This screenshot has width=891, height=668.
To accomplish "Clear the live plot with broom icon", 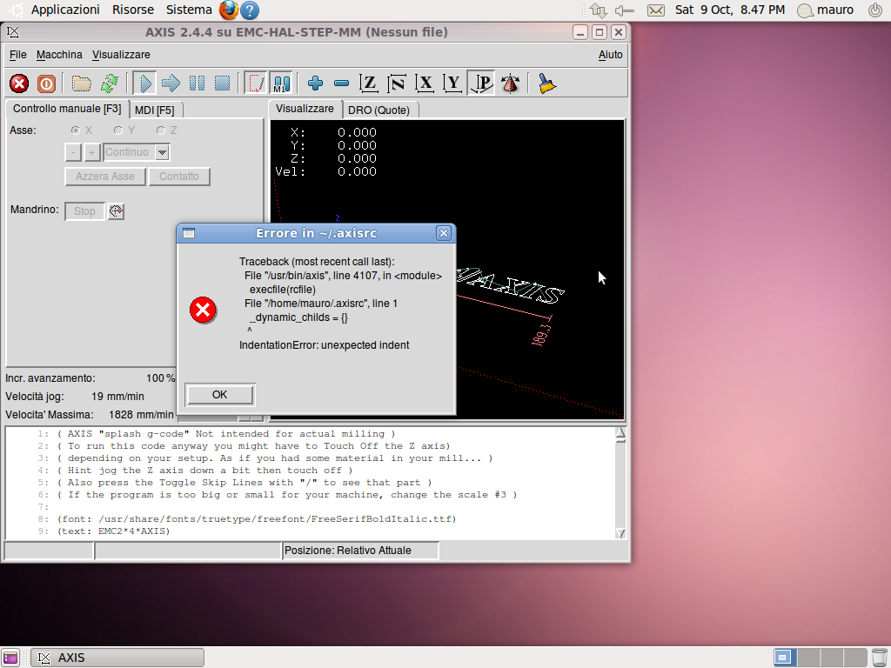I will click(546, 83).
